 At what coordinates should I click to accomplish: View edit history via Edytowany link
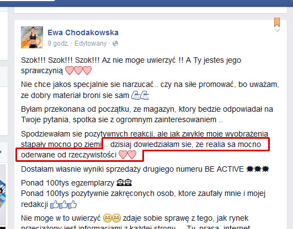[x=90, y=43]
